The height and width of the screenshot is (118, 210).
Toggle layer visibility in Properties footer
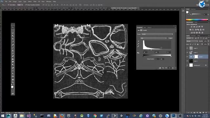(x=170, y=68)
